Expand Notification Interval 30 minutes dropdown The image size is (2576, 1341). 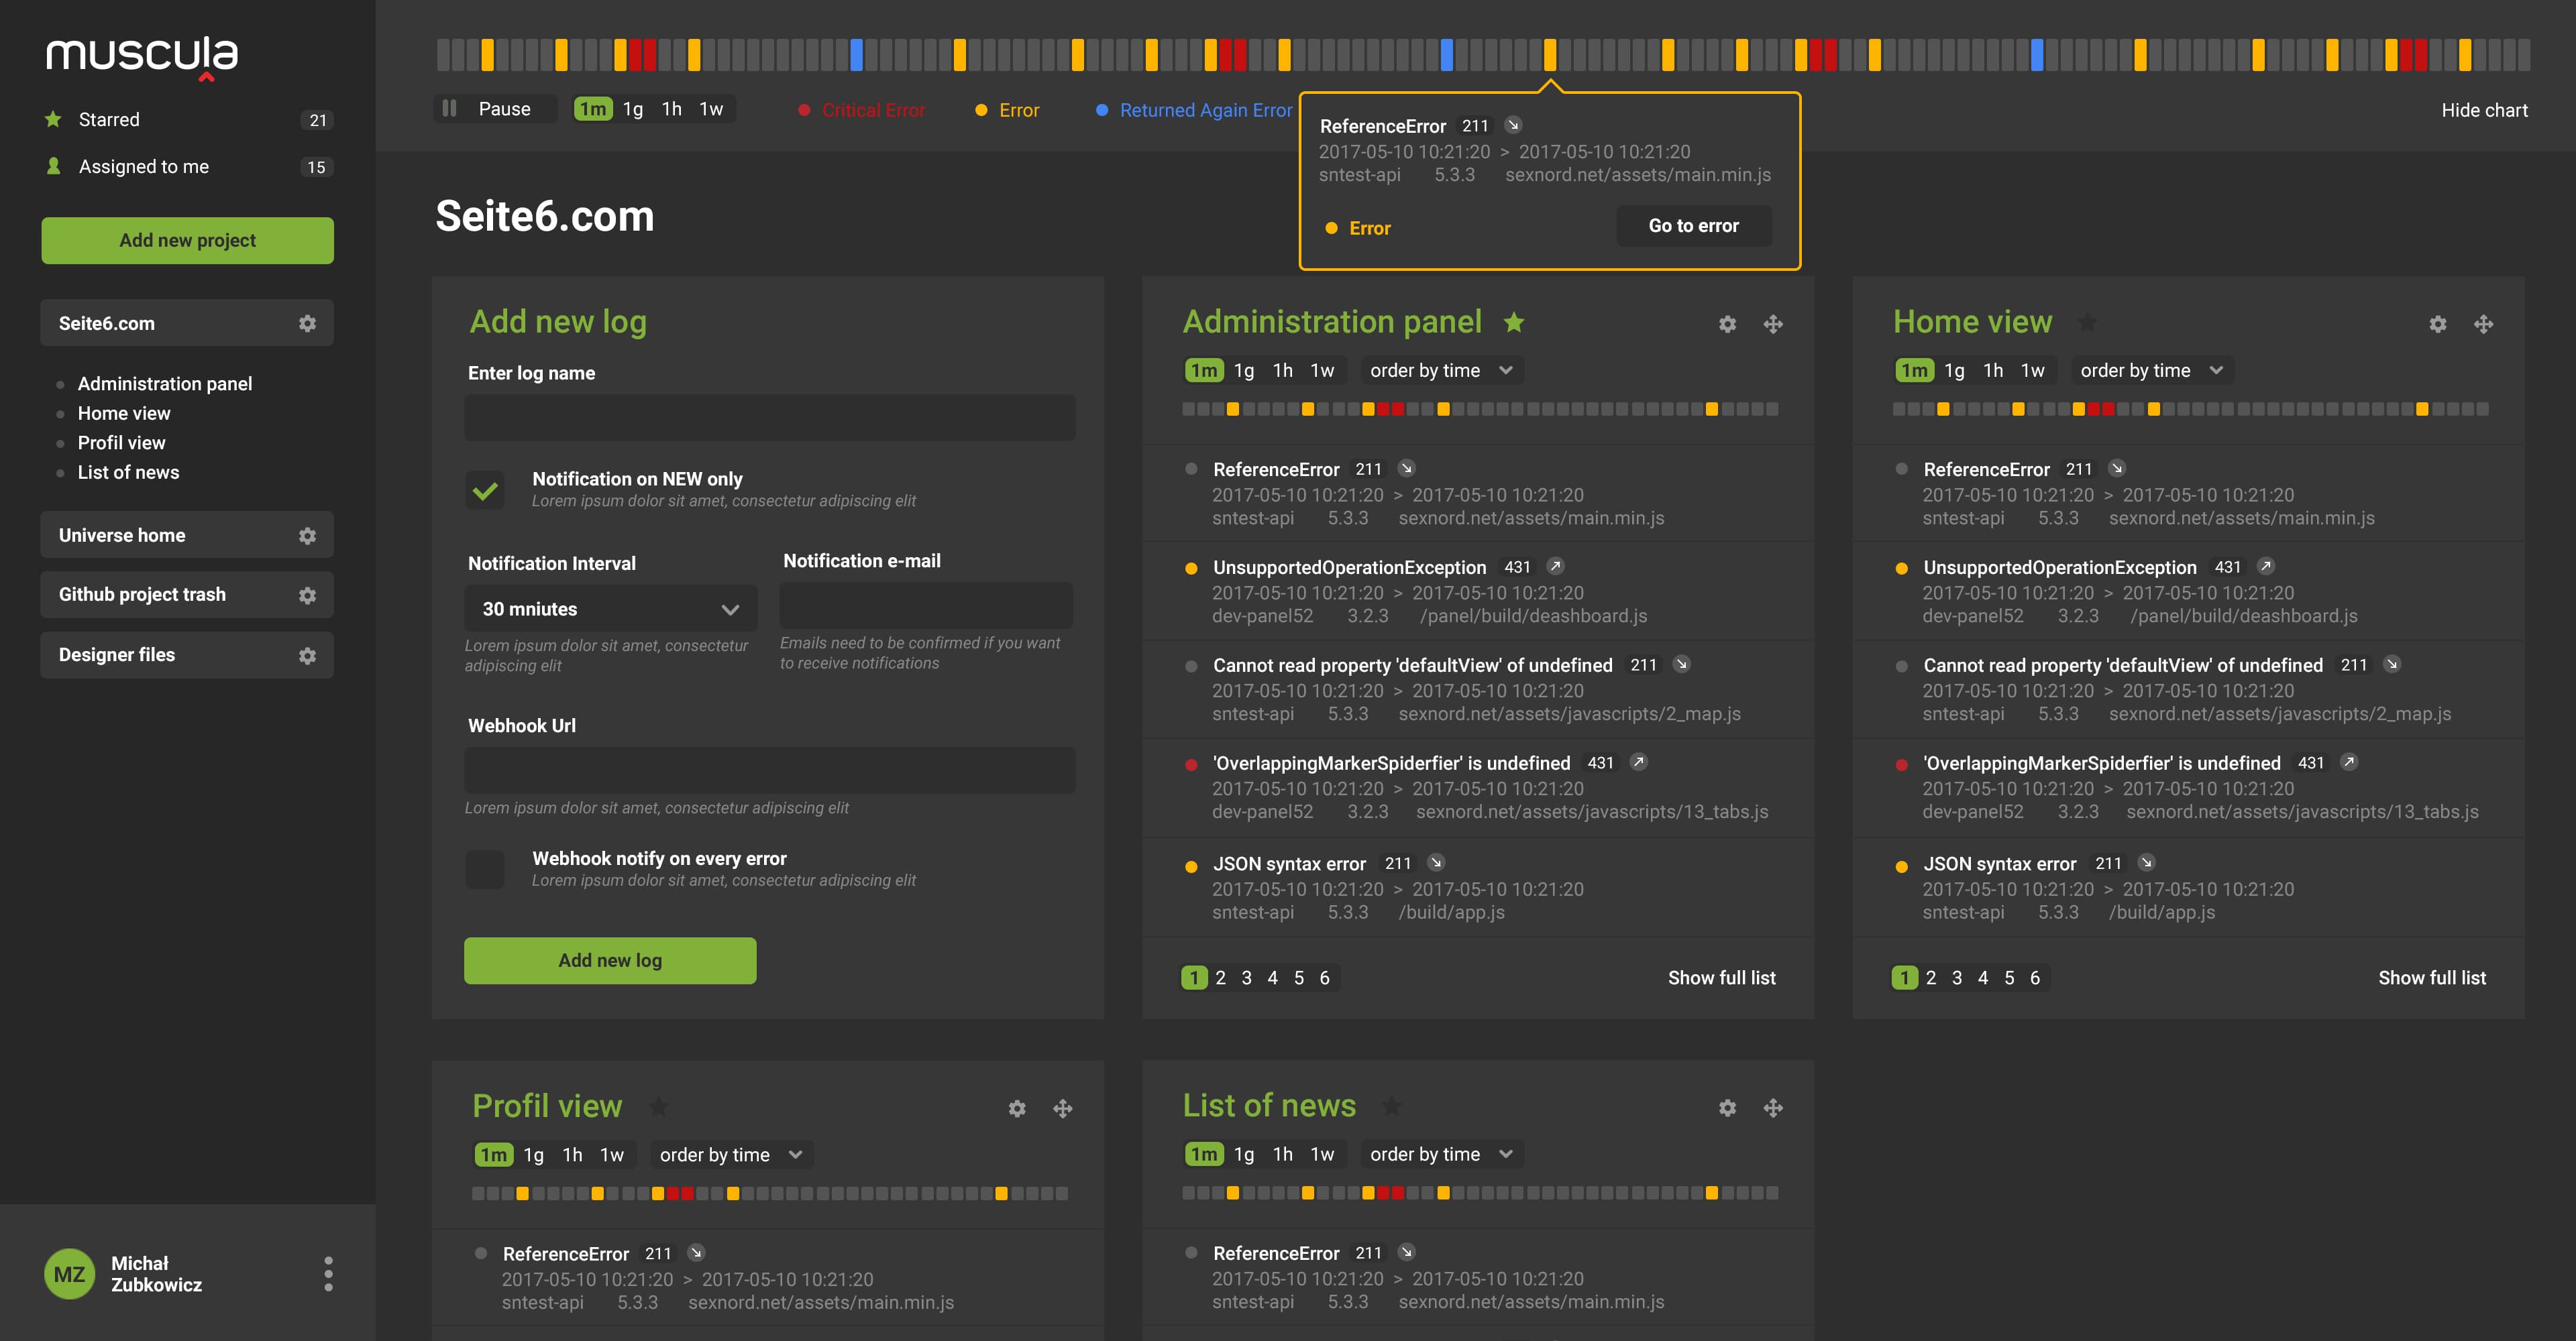click(610, 609)
